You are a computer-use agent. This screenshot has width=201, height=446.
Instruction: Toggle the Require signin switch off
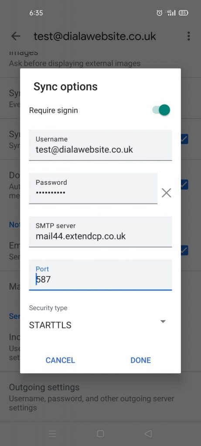click(161, 110)
